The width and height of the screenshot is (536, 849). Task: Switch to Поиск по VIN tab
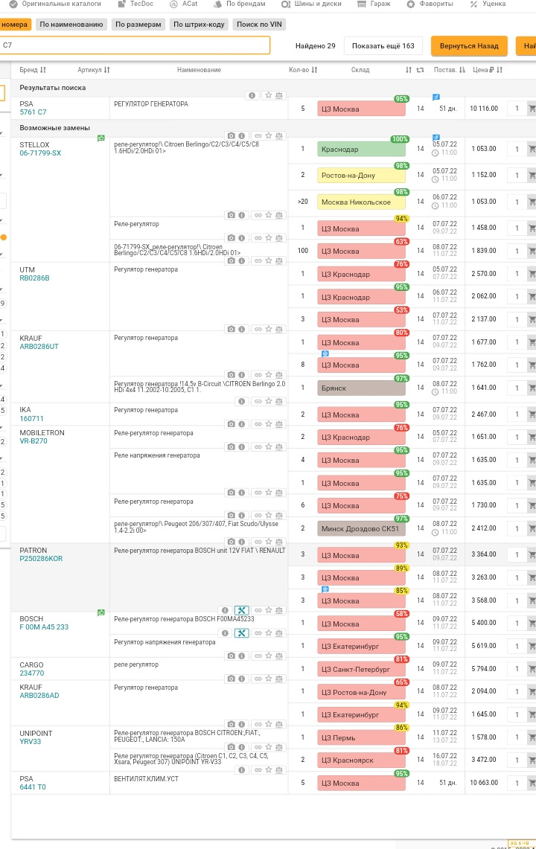click(259, 25)
